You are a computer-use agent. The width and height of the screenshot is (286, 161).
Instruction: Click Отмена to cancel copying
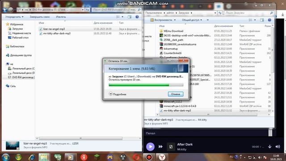click(176, 94)
